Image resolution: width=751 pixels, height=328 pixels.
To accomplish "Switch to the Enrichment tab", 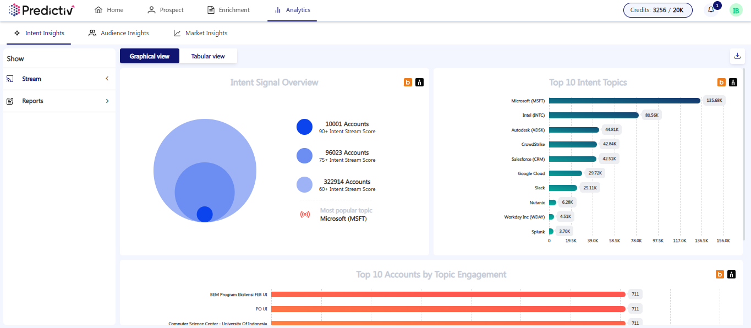I will click(228, 10).
